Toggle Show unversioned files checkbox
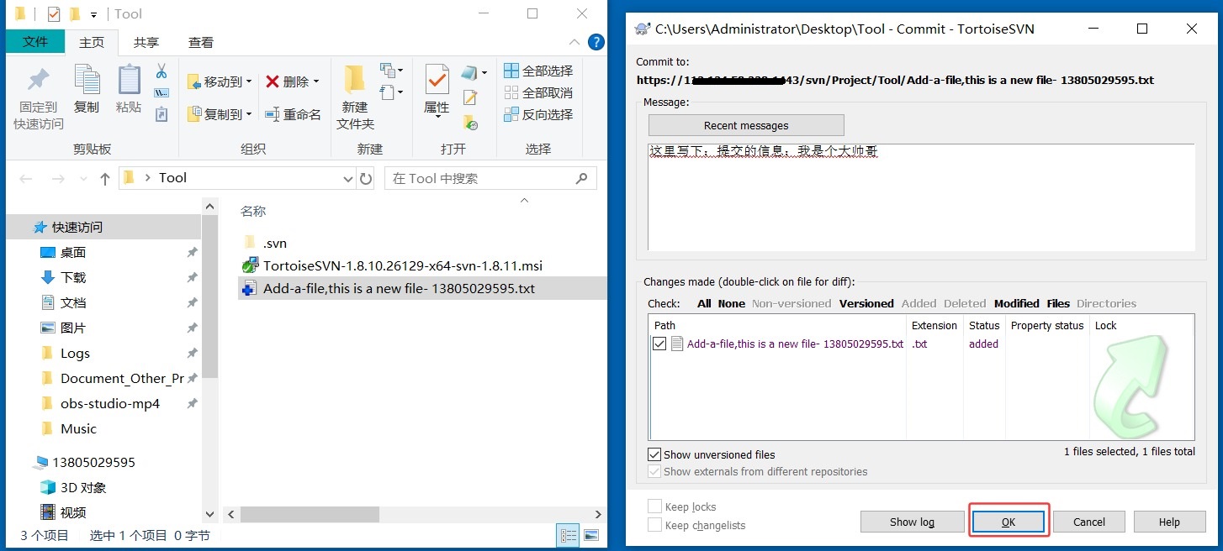The width and height of the screenshot is (1223, 551). (x=654, y=454)
